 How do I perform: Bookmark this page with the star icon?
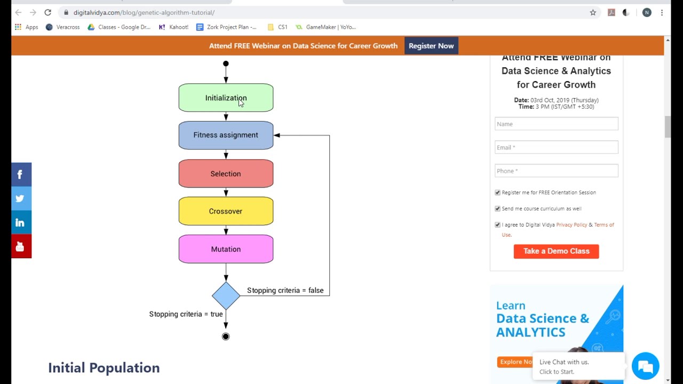593,12
